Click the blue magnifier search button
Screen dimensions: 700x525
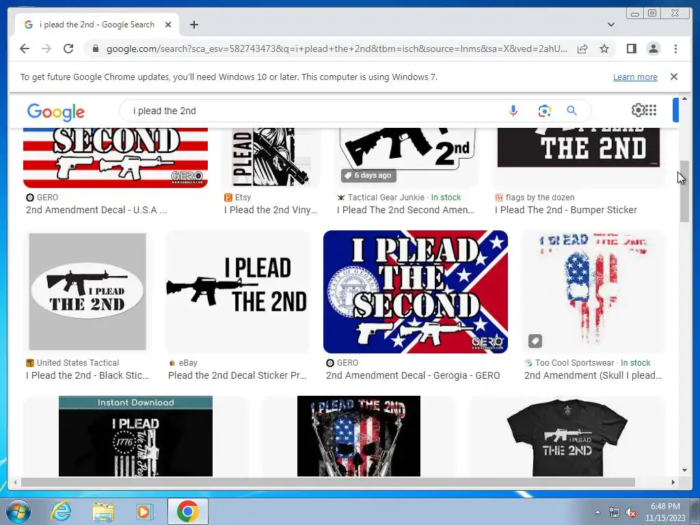pos(572,111)
